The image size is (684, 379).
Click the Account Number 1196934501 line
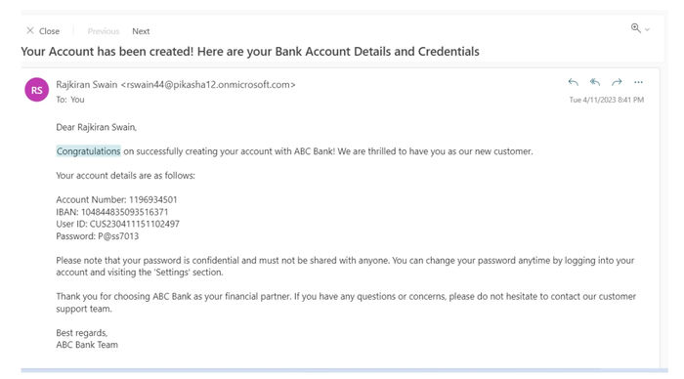click(116, 199)
